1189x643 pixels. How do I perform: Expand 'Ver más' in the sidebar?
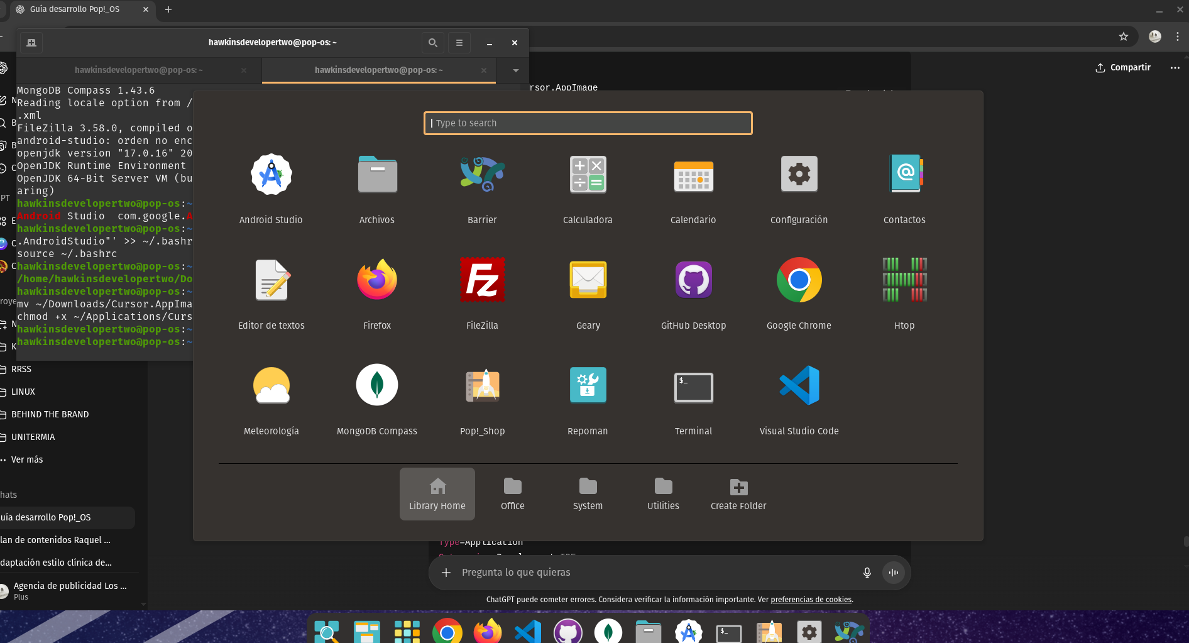coord(27,459)
